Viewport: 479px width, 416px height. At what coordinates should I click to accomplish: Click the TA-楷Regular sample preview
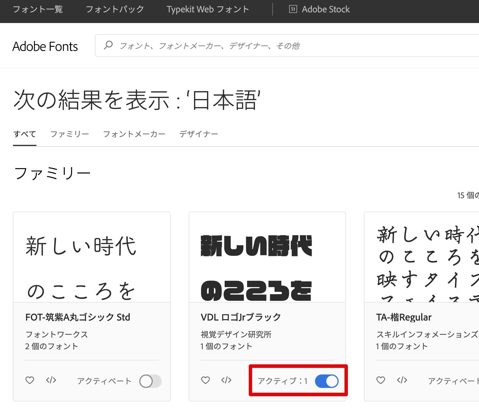click(x=422, y=257)
